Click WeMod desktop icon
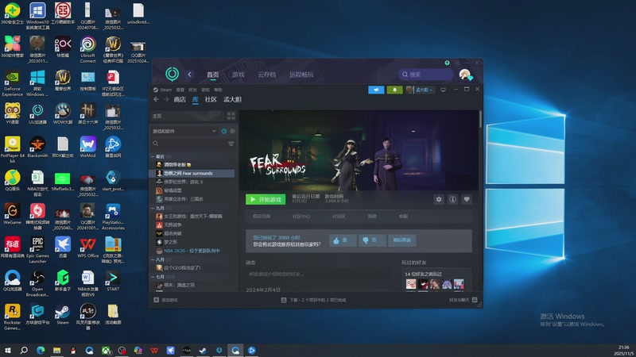 point(87,148)
